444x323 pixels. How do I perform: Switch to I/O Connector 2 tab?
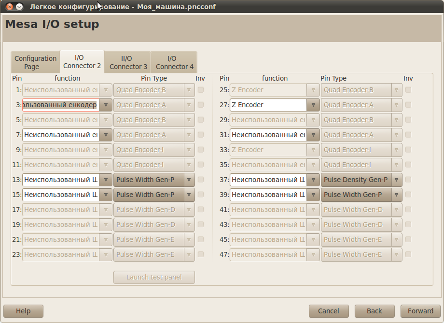[82, 61]
